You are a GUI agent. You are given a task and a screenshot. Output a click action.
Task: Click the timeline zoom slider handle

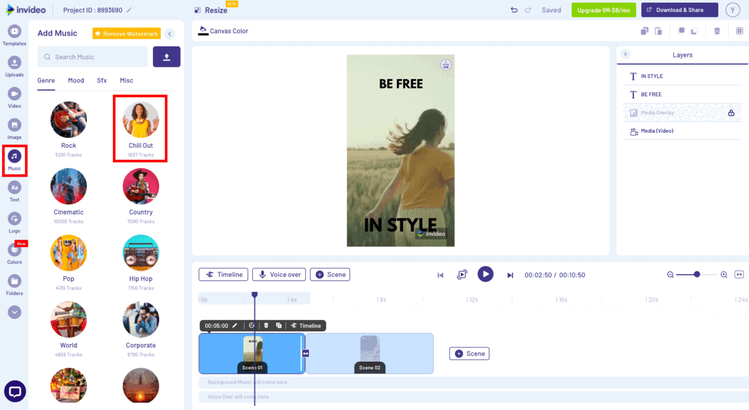coord(697,275)
